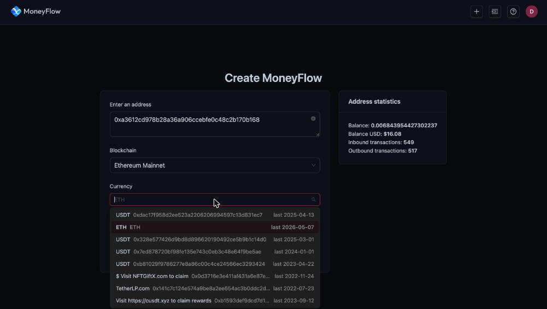Select the ETH currency option
This screenshot has width=547, height=309.
[215, 227]
